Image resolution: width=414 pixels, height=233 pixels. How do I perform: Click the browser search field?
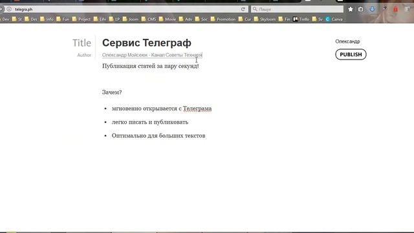[x=298, y=9]
